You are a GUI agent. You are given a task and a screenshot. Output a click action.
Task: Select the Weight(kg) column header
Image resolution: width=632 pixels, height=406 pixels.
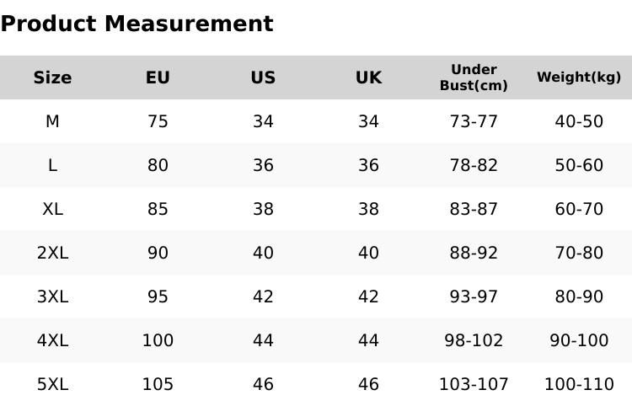pos(579,77)
